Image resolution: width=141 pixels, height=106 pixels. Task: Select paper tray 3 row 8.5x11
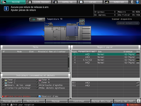pyautogui.click(x=106, y=60)
